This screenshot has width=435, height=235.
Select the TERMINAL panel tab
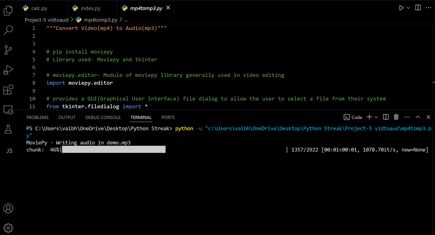click(141, 117)
